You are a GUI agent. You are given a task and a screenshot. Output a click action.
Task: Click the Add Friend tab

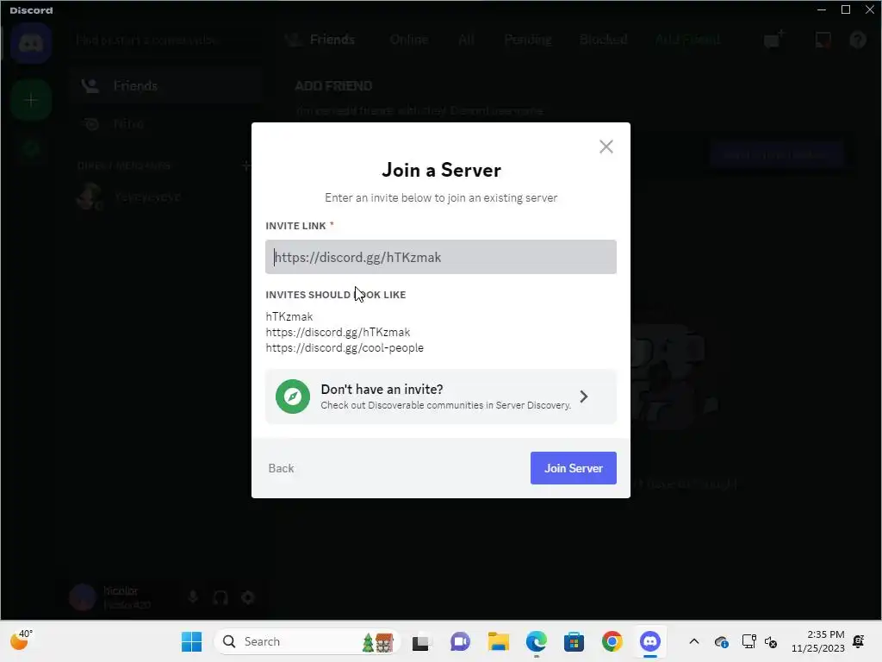[687, 40]
